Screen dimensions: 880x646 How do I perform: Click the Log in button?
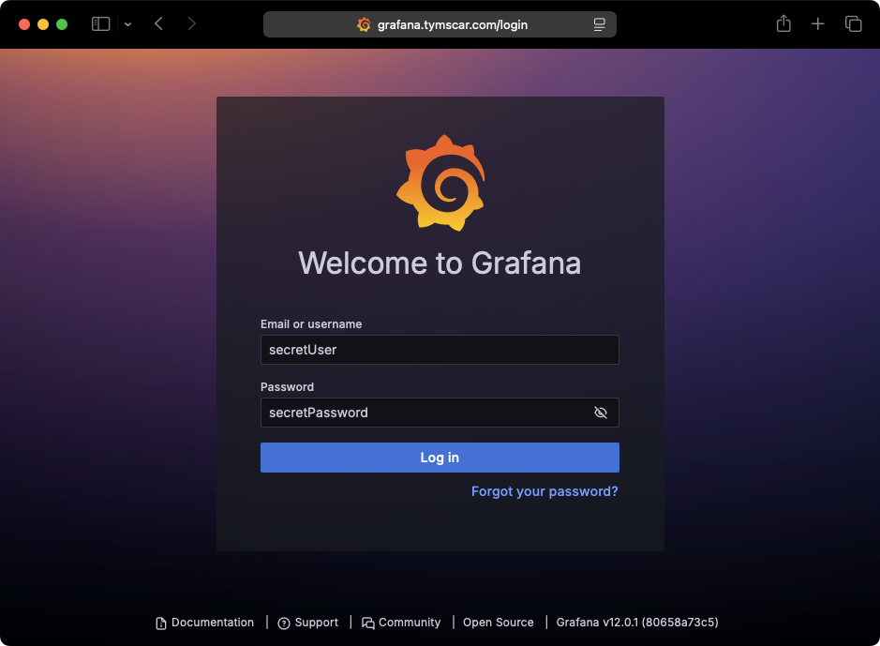pos(440,458)
